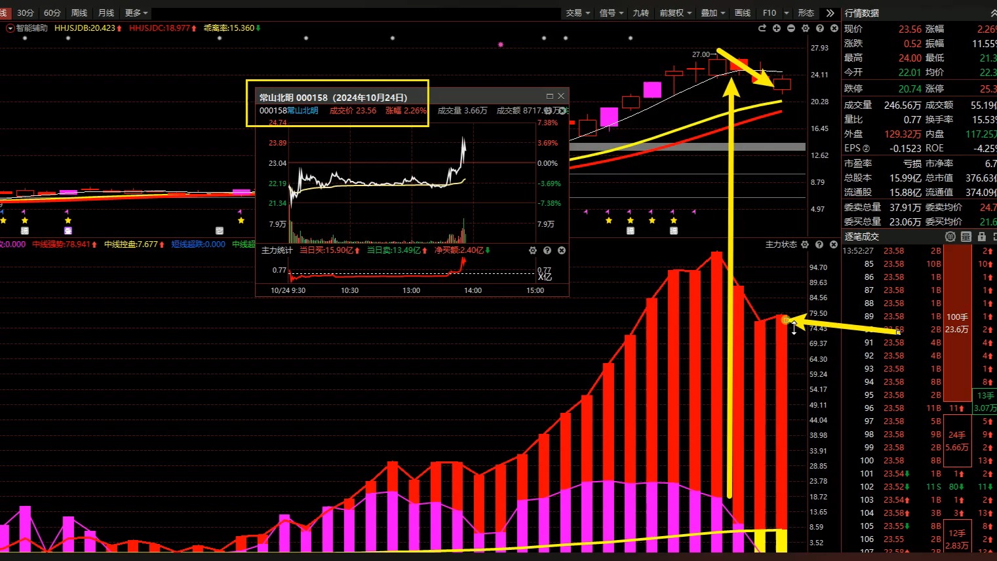Viewport: 997px width, 561px height.
Task: Close the 主力状态 indicator panel
Action: click(x=834, y=244)
